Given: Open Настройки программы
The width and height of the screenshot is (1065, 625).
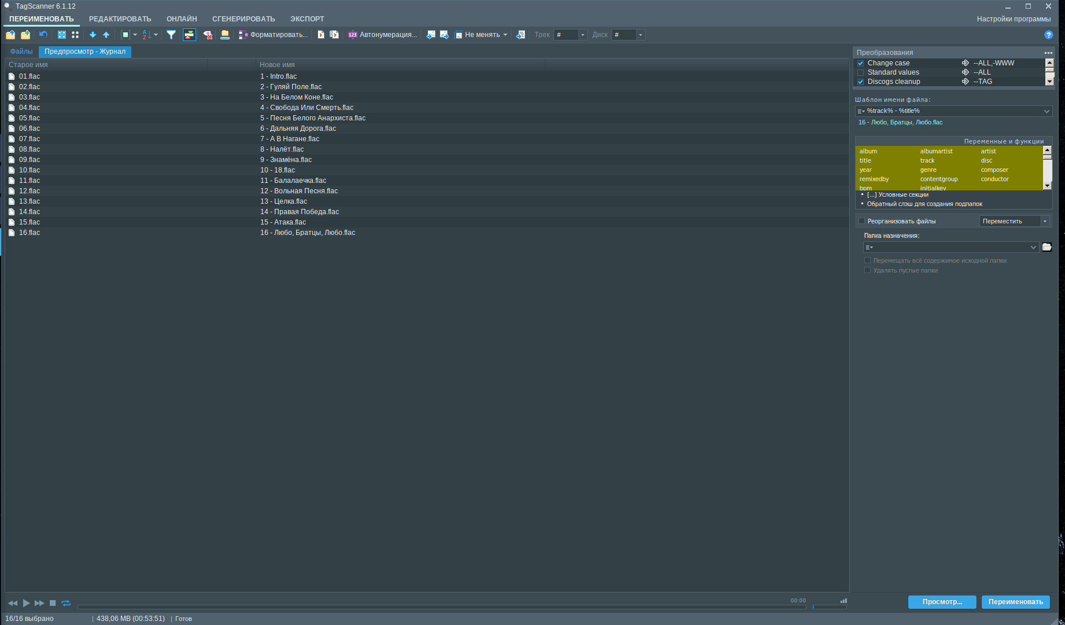Looking at the screenshot, I should 1014,19.
